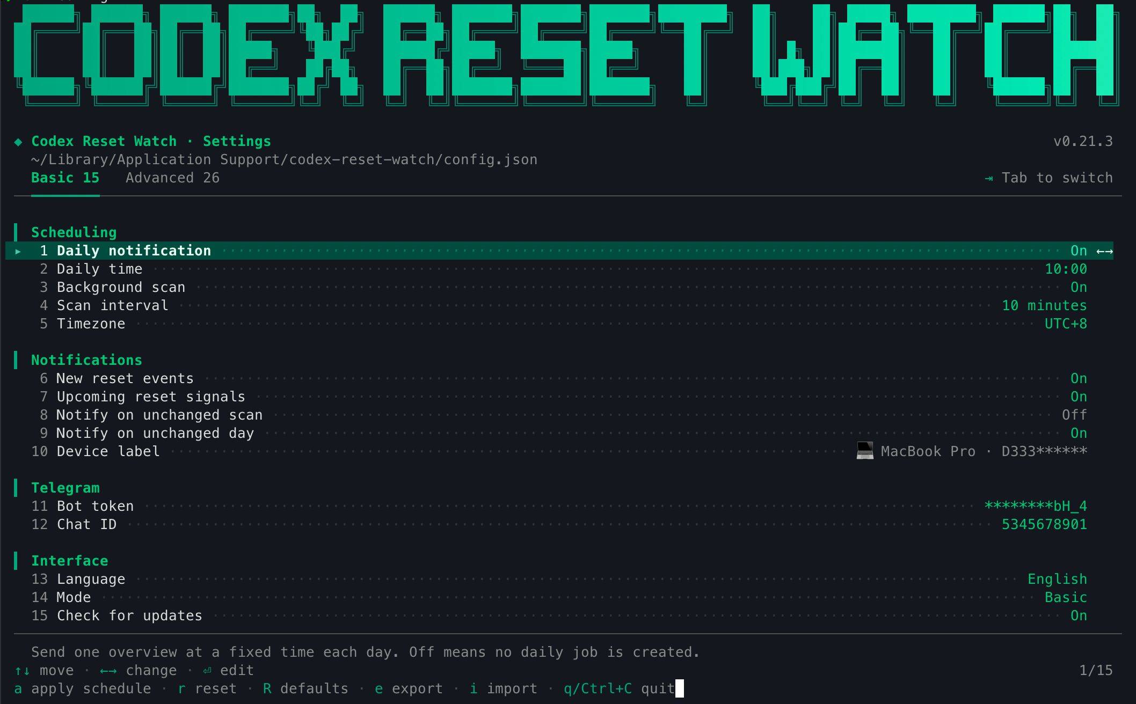Change the Mode Basic value
Viewport: 1136px width, 704px height.
[1066, 598]
